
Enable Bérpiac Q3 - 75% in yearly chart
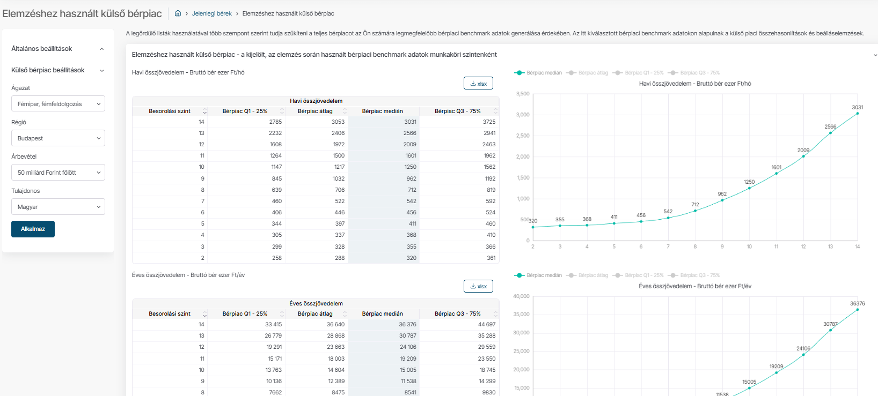click(x=694, y=275)
